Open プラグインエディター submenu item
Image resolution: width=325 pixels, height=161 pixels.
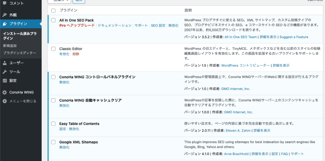19,53
